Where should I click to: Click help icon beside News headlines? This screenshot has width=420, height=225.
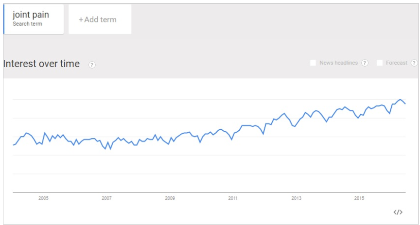365,63
